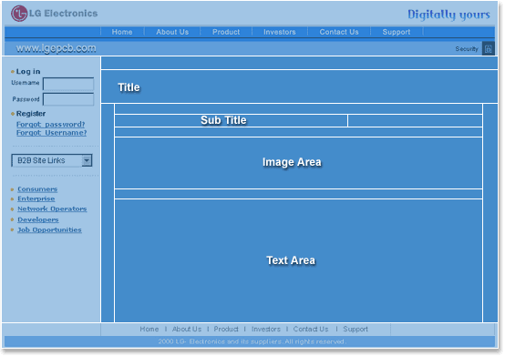This screenshot has width=505, height=356.
Task: Click the Password input field
Action: point(68,99)
